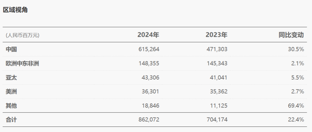The width and height of the screenshot is (312, 132).
Task: Select the 欧洲中东非洲 row label
Action: 22,63
